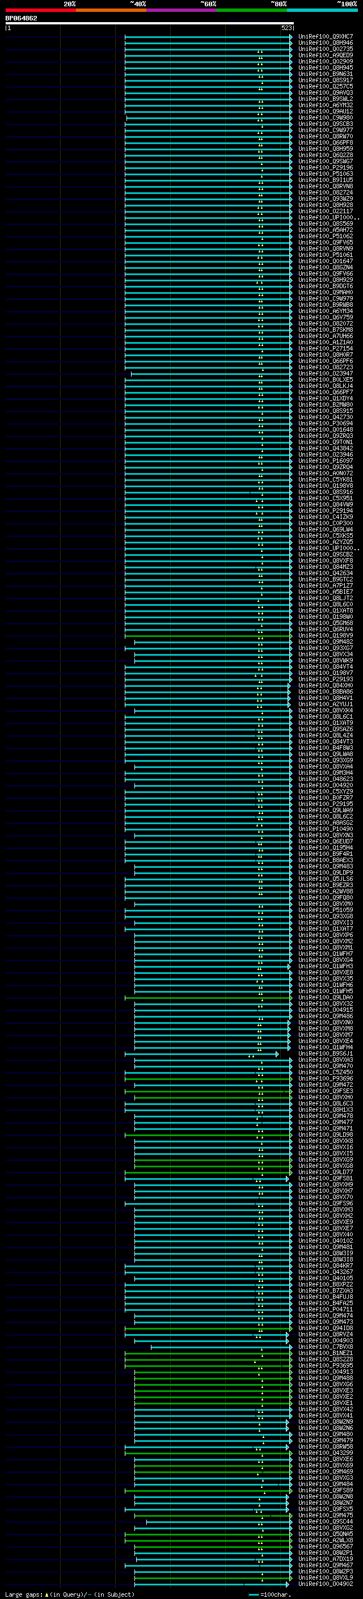Pick the UniRef100_Q257C5 row label

click(x=325, y=86)
